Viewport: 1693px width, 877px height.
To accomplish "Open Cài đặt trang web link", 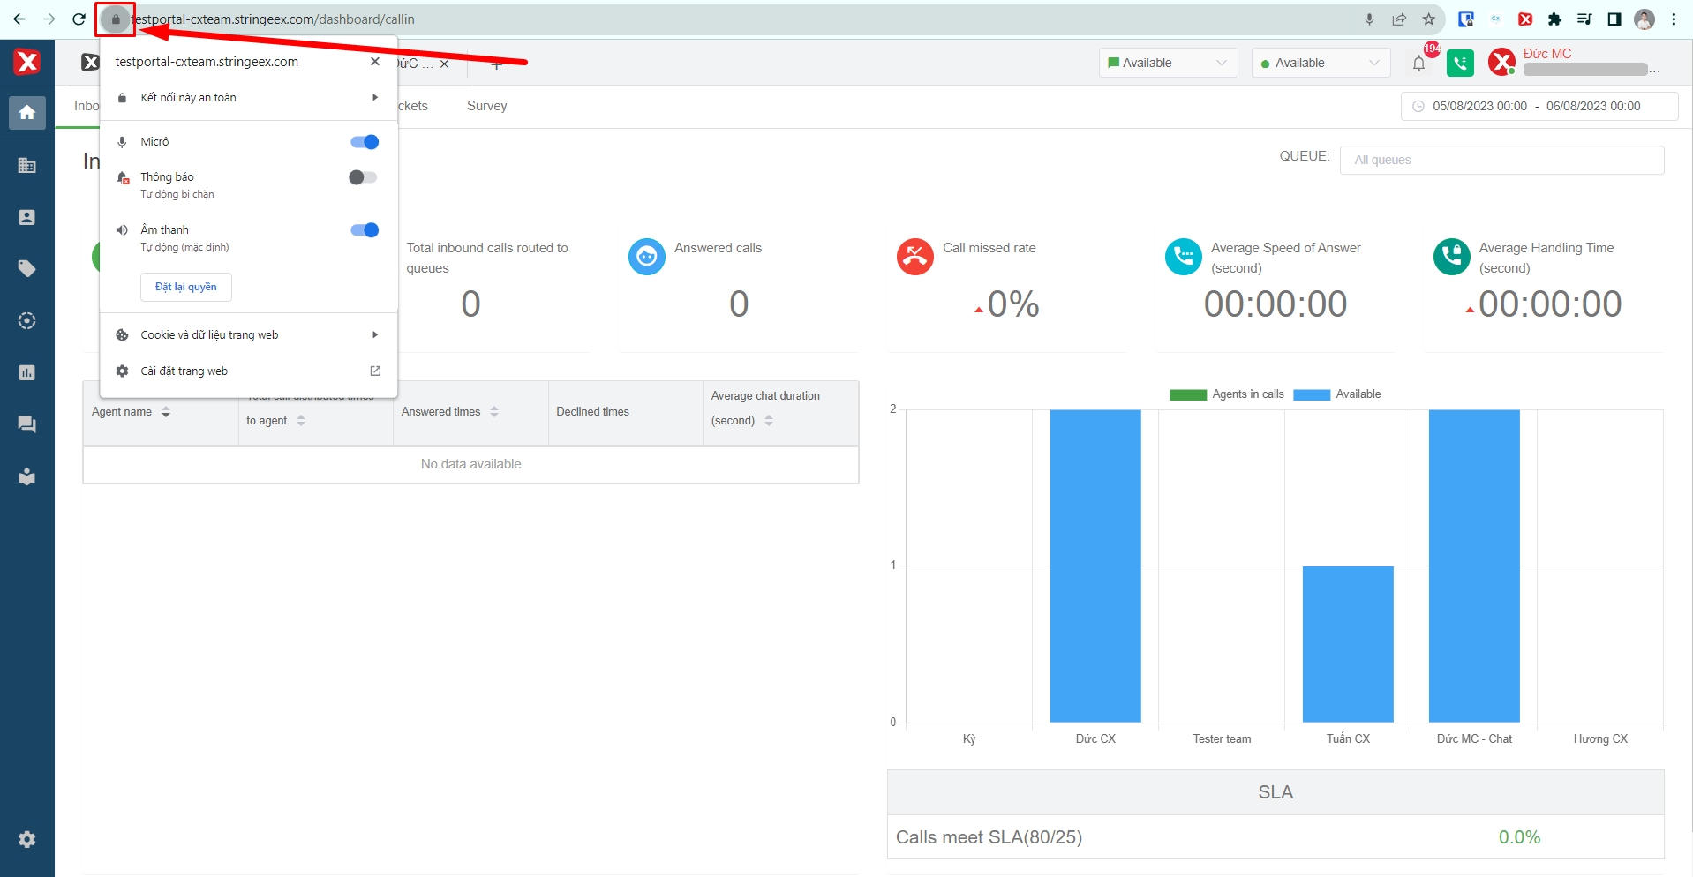I will click(x=248, y=371).
